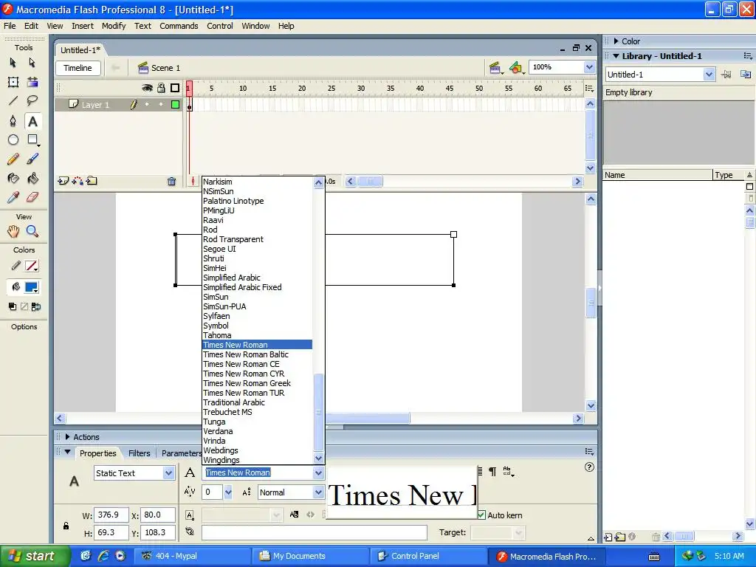
Task: Toggle lock all layers padlock icon
Action: coord(162,88)
